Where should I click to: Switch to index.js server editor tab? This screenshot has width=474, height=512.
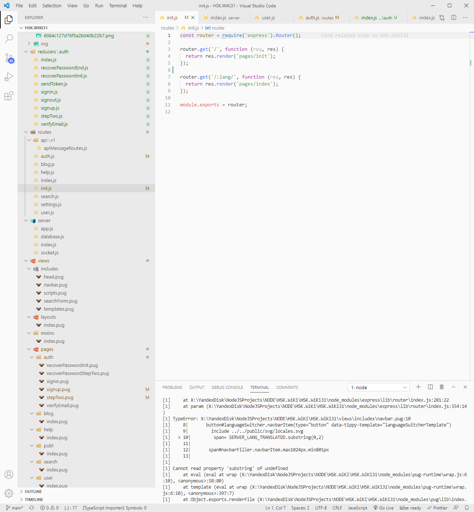click(225, 18)
